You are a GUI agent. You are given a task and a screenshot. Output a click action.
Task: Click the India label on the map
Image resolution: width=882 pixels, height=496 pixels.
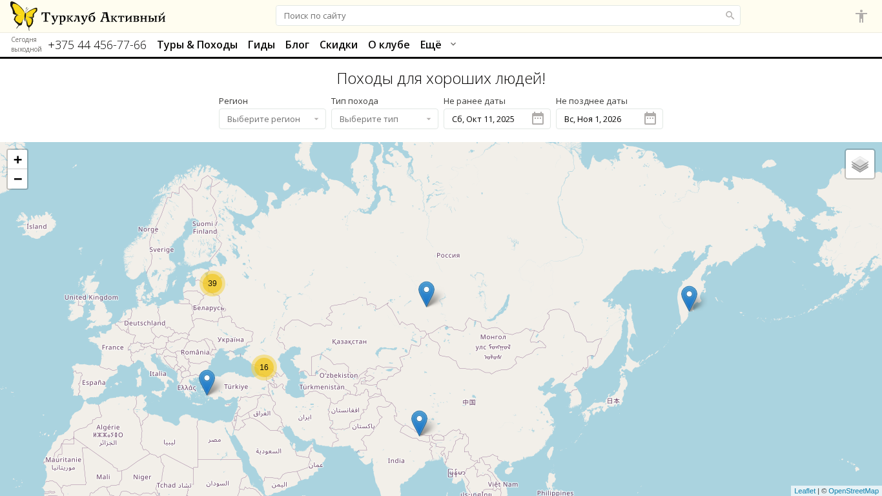(396, 460)
